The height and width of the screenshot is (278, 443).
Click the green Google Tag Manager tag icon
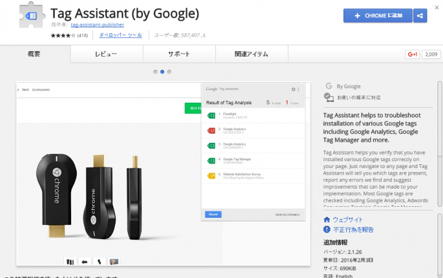pos(211,161)
